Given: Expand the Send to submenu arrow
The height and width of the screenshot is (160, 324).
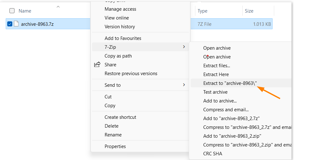Looking at the screenshot, I should (x=184, y=85).
